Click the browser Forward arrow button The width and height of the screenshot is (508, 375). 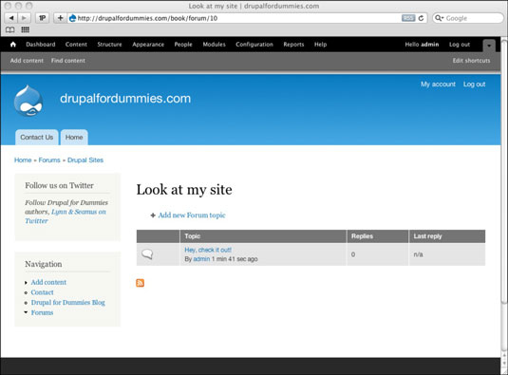click(24, 18)
